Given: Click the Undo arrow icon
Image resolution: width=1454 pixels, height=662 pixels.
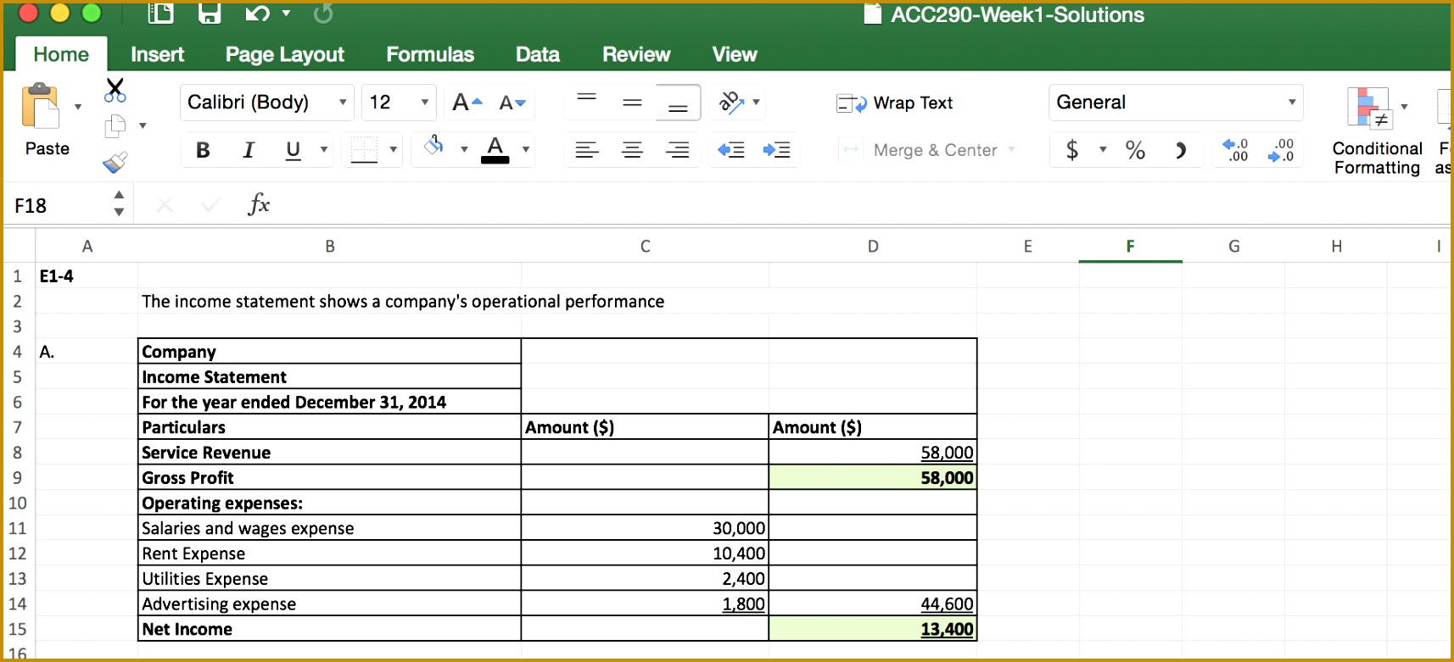Looking at the screenshot, I should [257, 14].
